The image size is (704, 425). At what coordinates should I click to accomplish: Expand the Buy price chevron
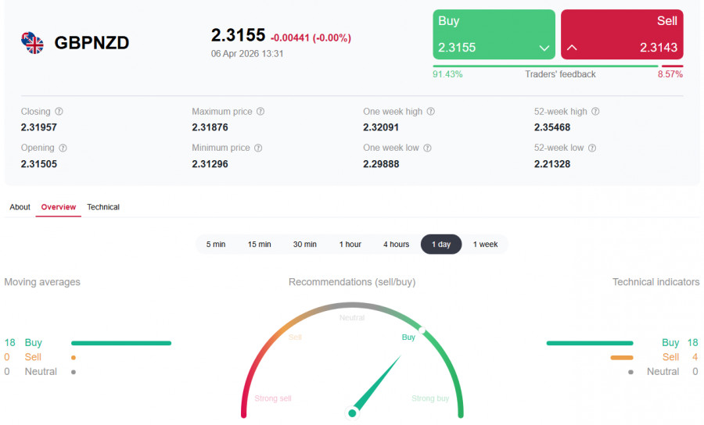[544, 48]
